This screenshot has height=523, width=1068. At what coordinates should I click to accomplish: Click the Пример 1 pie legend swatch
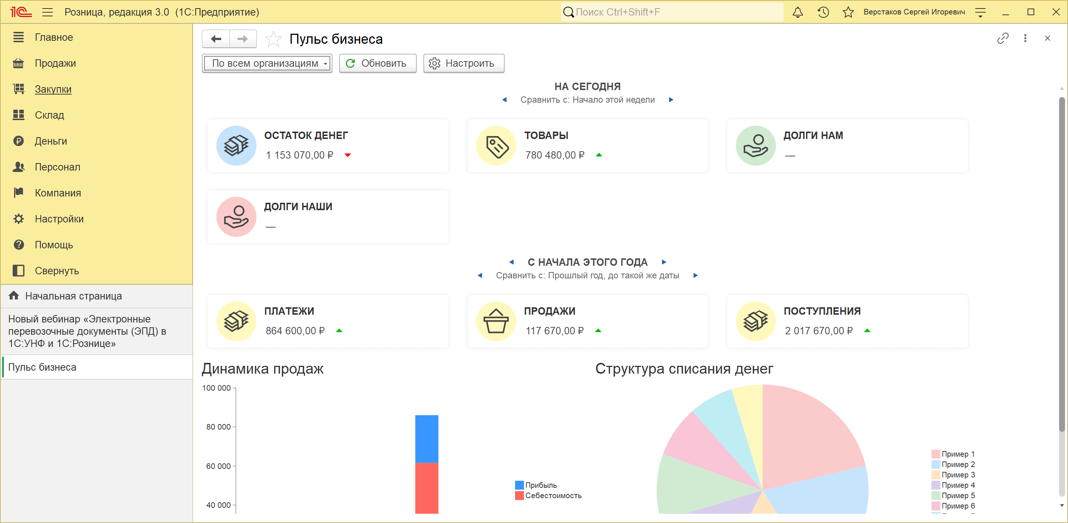point(935,454)
